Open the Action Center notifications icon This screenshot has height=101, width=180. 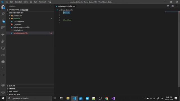tap(175, 98)
